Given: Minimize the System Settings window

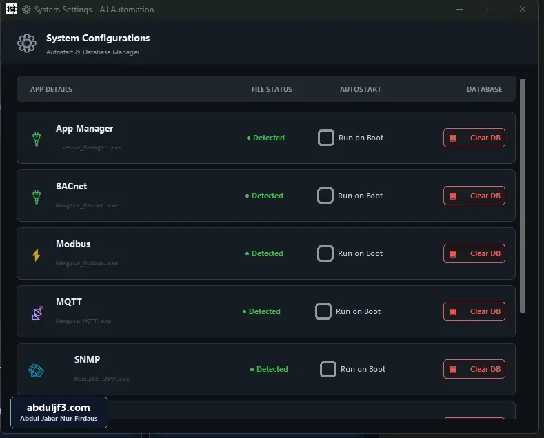Looking at the screenshot, I should point(460,9).
